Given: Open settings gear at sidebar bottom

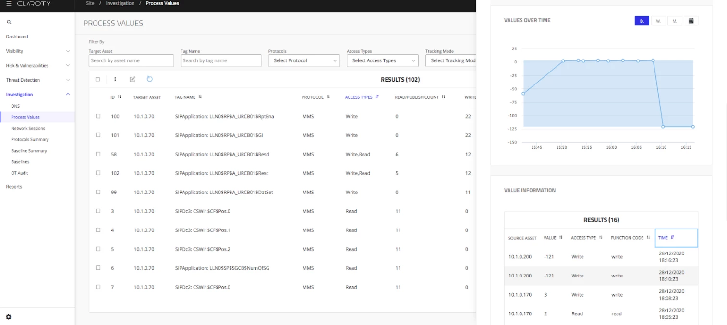Looking at the screenshot, I should coord(9,317).
